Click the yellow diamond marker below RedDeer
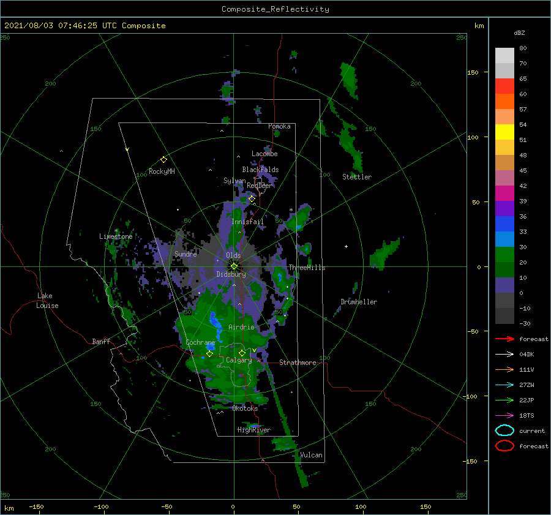 (252, 199)
